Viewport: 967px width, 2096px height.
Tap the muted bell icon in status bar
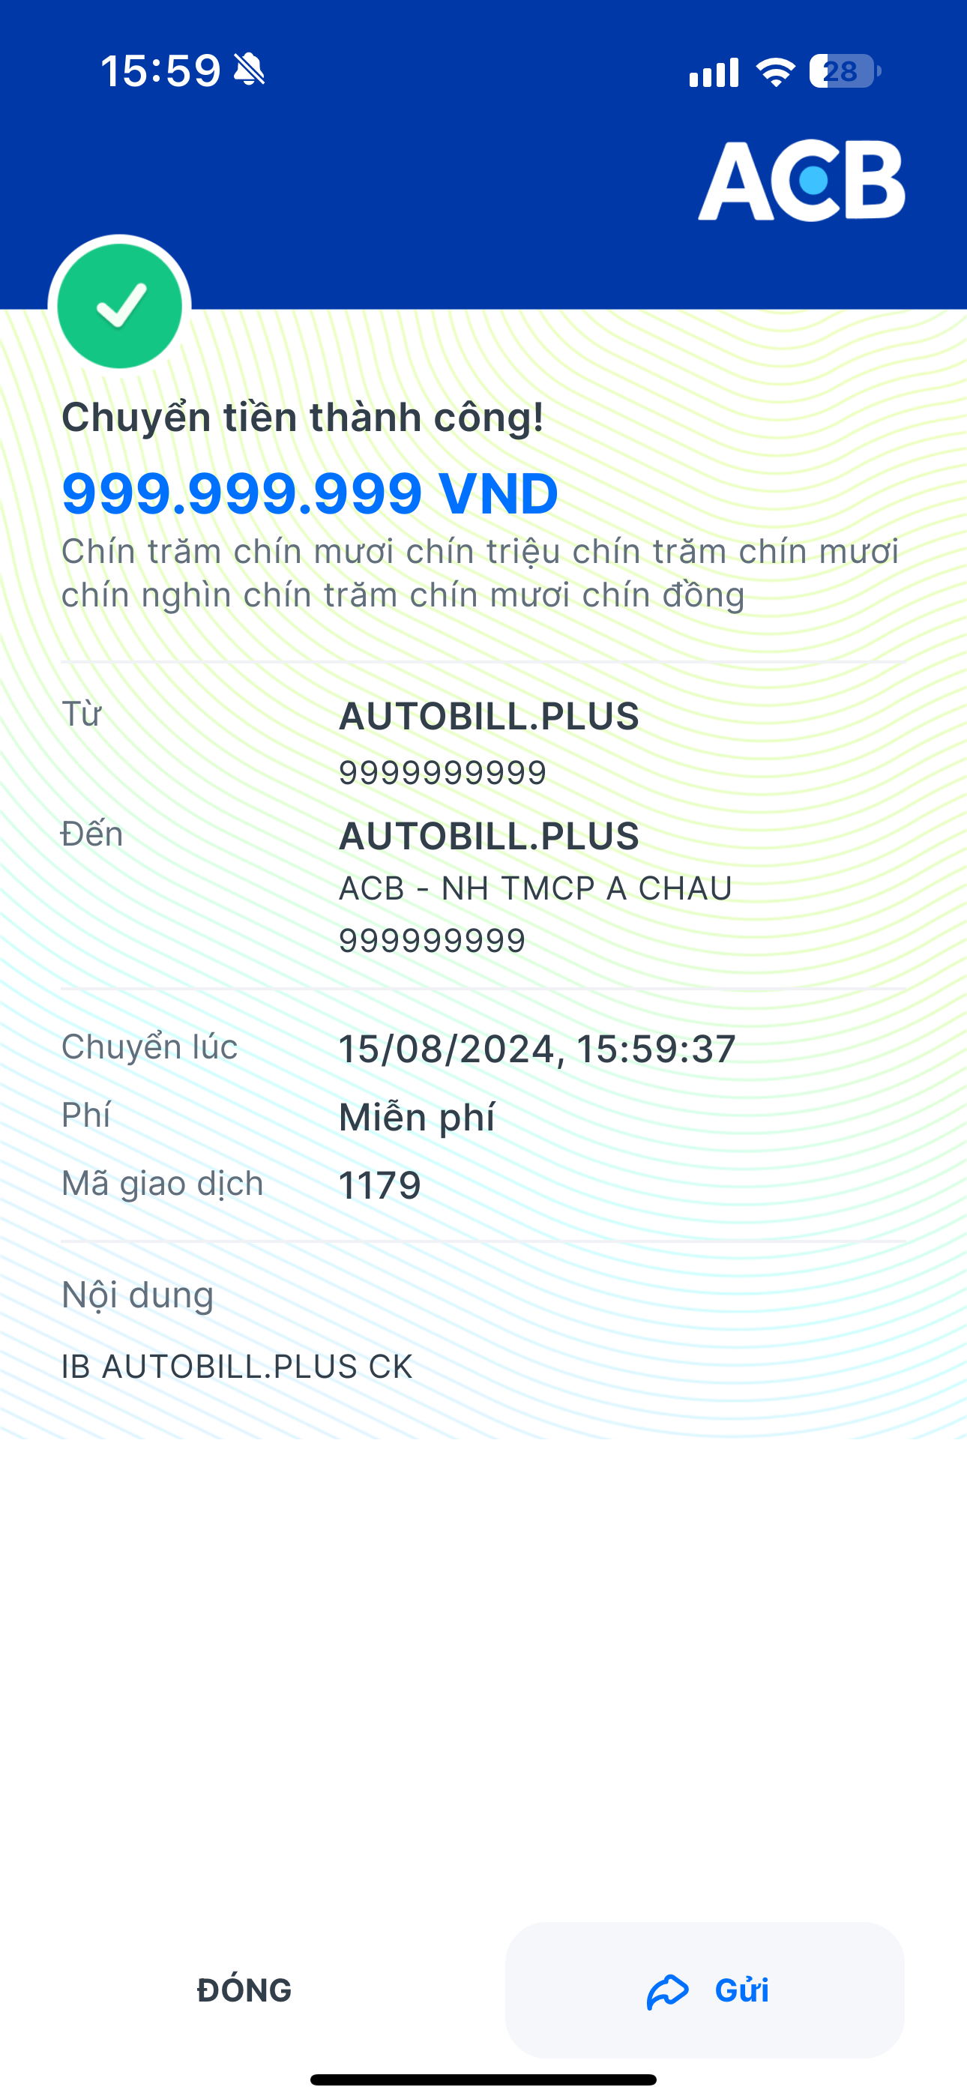click(249, 70)
